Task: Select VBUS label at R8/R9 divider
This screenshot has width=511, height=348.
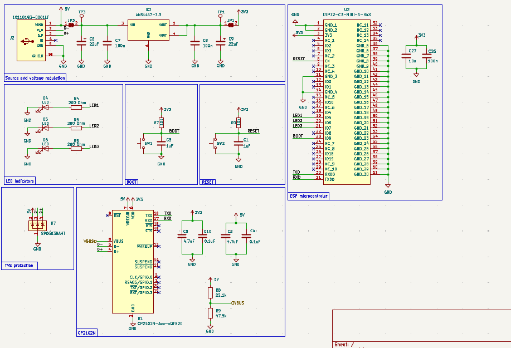Action: point(237,303)
